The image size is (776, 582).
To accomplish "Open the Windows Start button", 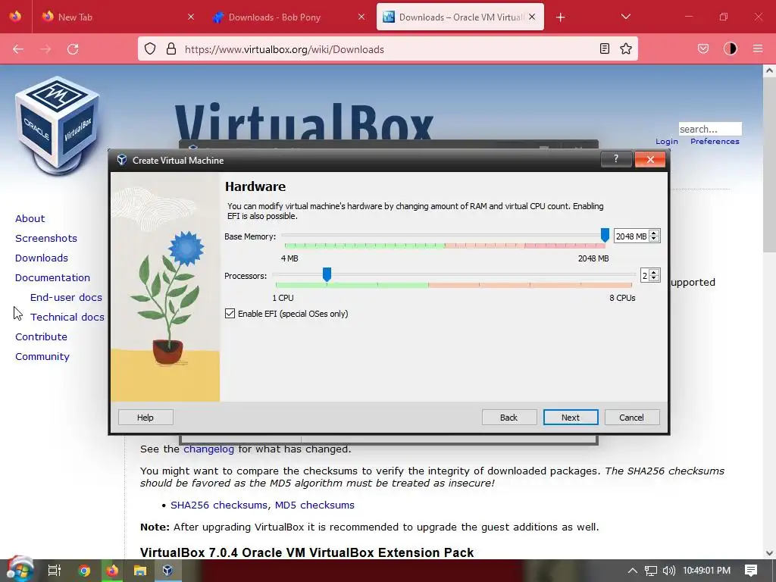I will click(x=19, y=570).
